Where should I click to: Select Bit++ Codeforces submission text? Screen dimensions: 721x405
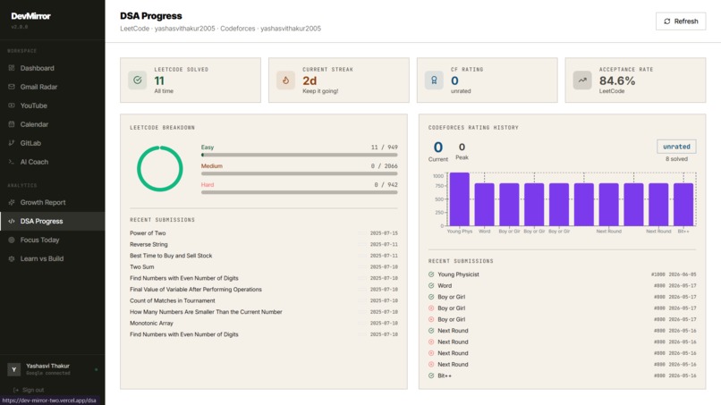445,375
